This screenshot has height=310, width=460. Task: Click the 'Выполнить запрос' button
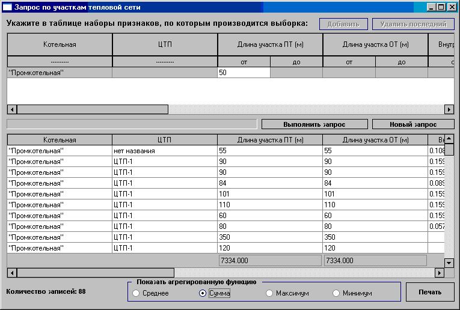(x=314, y=124)
